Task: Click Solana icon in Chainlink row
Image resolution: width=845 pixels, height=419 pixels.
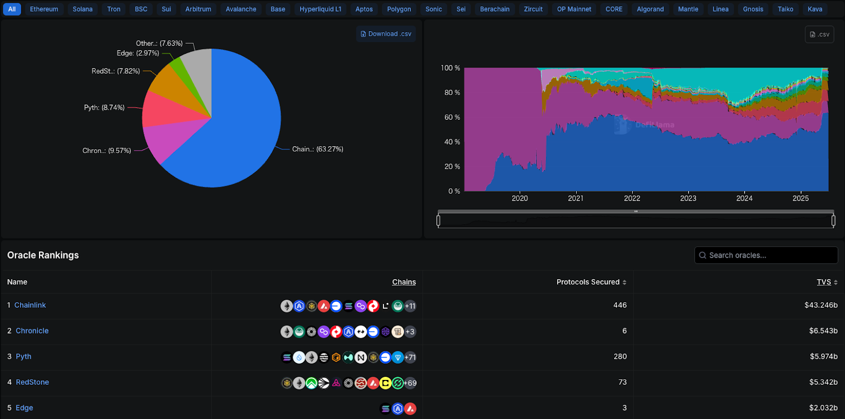Action: pos(349,306)
